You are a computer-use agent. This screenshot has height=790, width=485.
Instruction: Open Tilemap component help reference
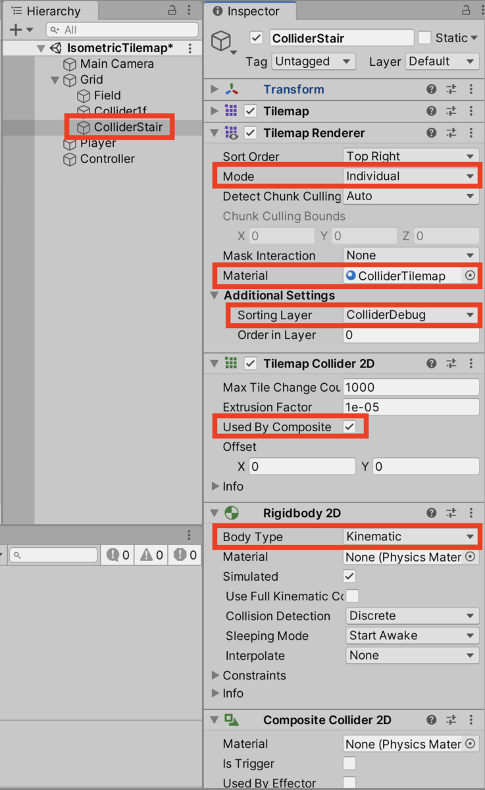(432, 111)
